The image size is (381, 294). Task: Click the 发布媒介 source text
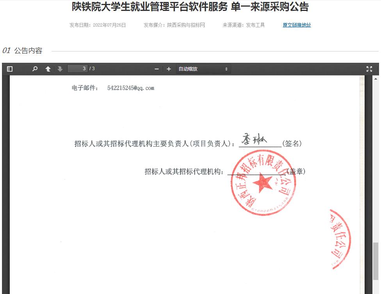pyautogui.click(x=174, y=25)
